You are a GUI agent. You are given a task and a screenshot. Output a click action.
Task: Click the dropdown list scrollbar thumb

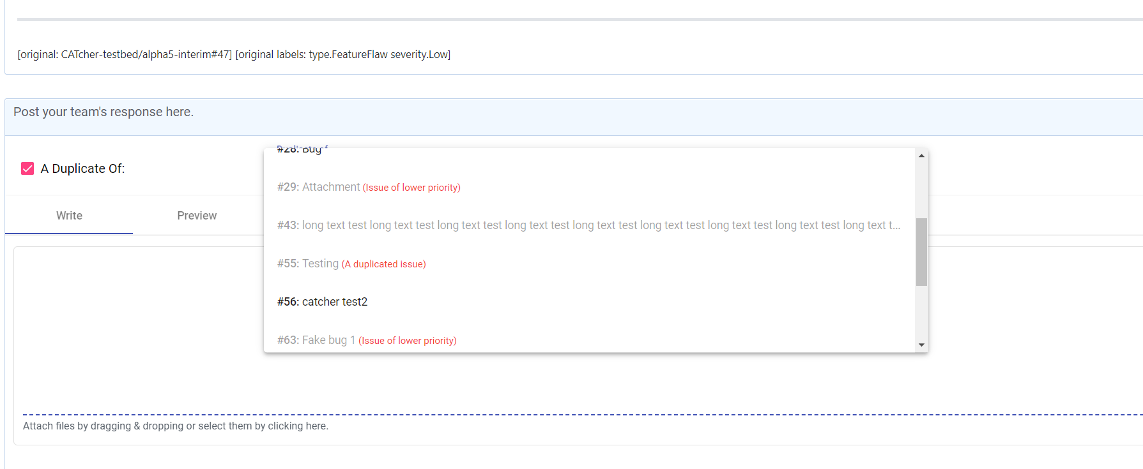[921, 252]
